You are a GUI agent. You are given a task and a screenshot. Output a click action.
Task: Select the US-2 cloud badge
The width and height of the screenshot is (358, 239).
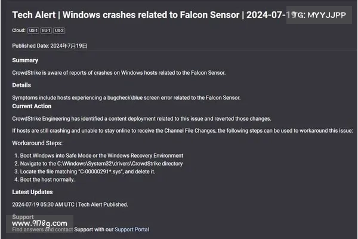point(59,30)
